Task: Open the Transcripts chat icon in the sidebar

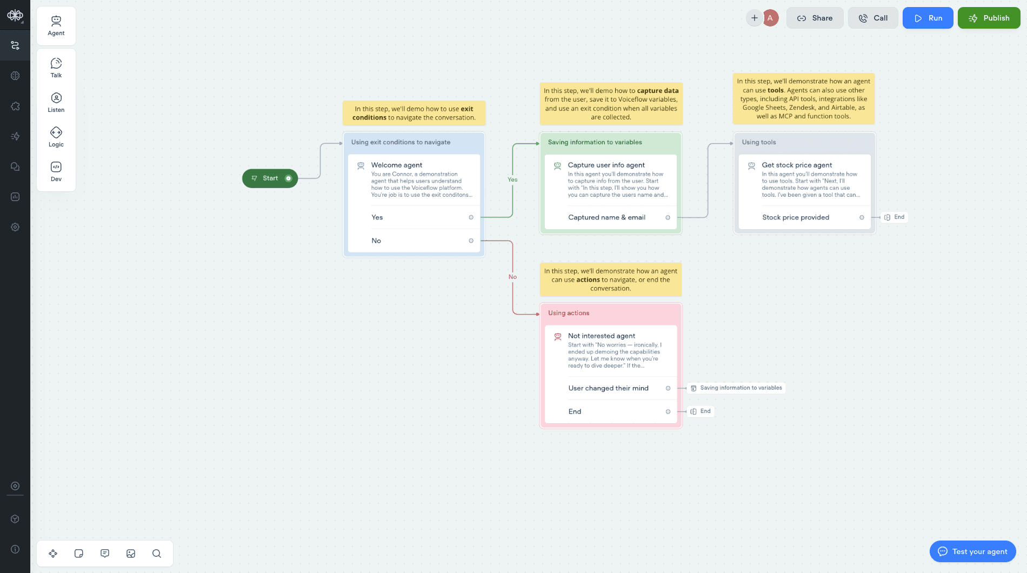Action: click(x=15, y=166)
